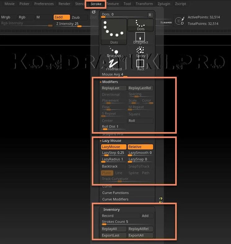
Task: Select the Spray stroke type
Action: (x=140, y=52)
